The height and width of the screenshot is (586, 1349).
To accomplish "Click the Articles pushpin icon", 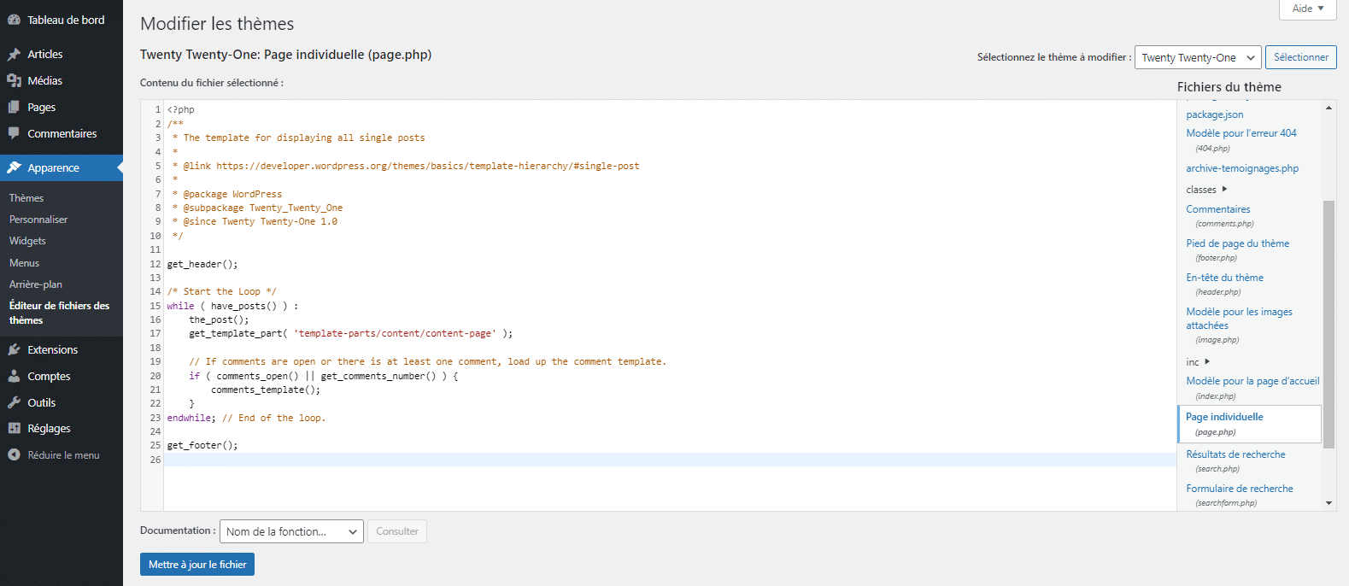I will 14,54.
